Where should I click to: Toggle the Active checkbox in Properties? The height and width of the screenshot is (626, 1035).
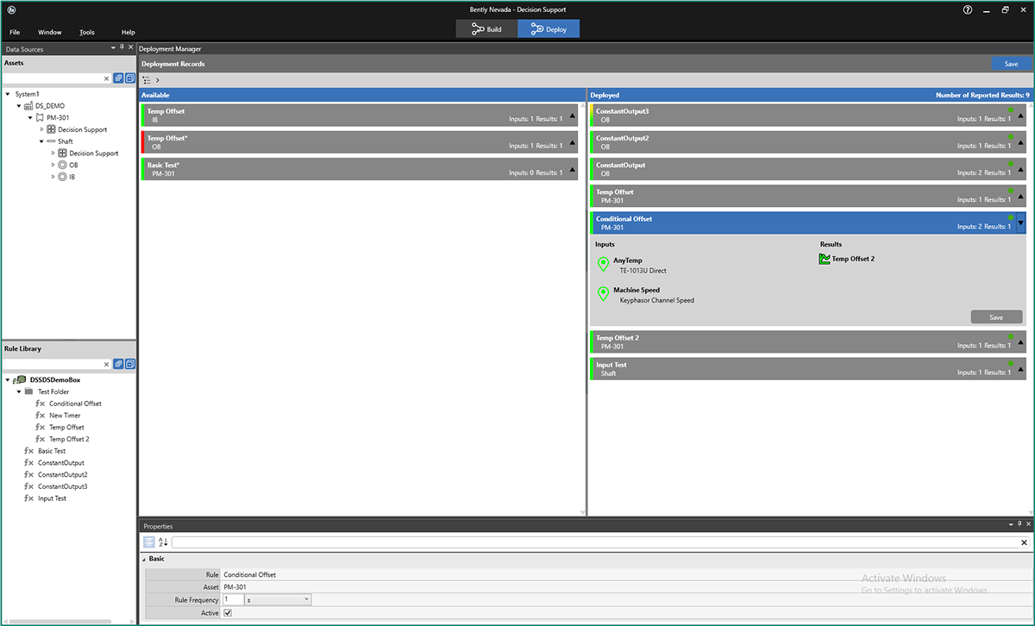228,612
